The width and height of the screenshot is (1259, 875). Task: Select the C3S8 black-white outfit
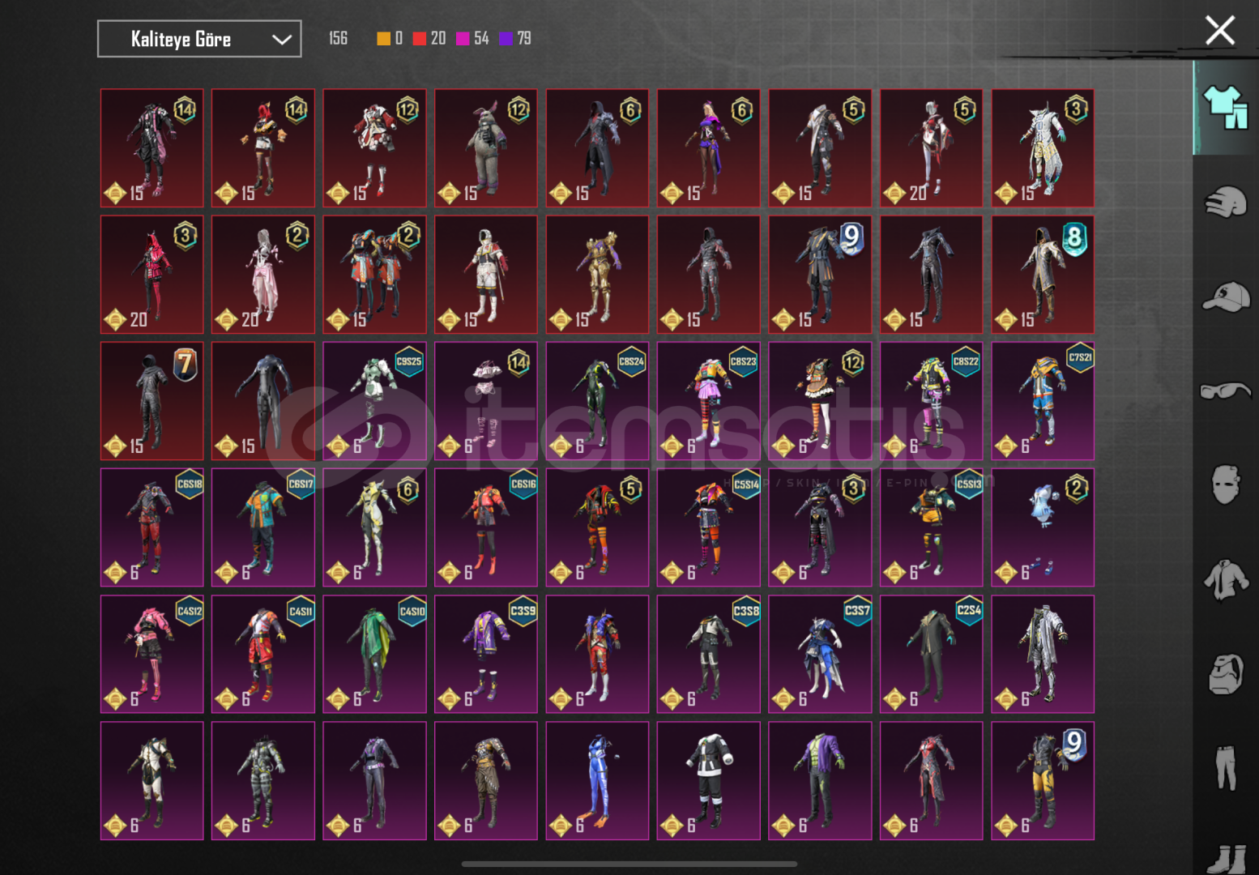pyautogui.click(x=709, y=654)
